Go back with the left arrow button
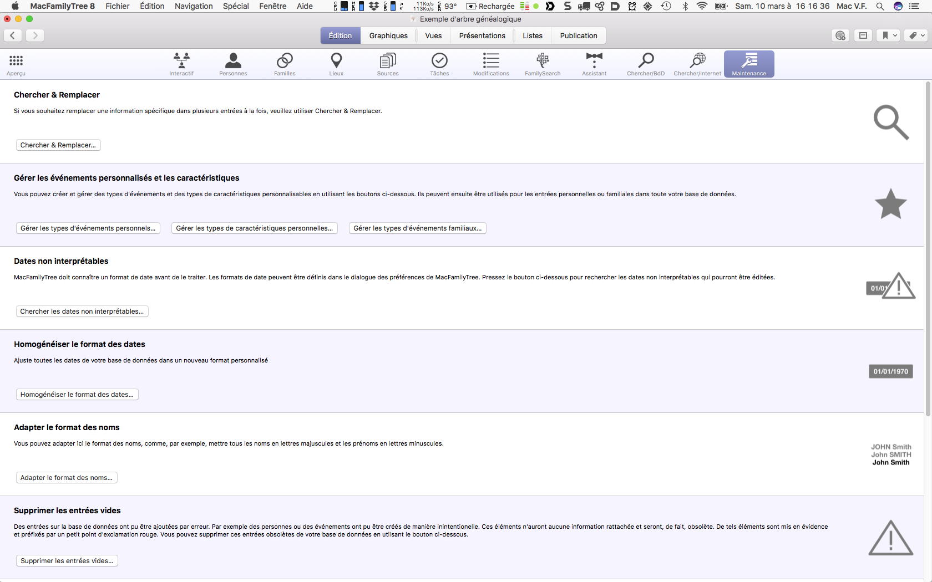 tap(13, 35)
